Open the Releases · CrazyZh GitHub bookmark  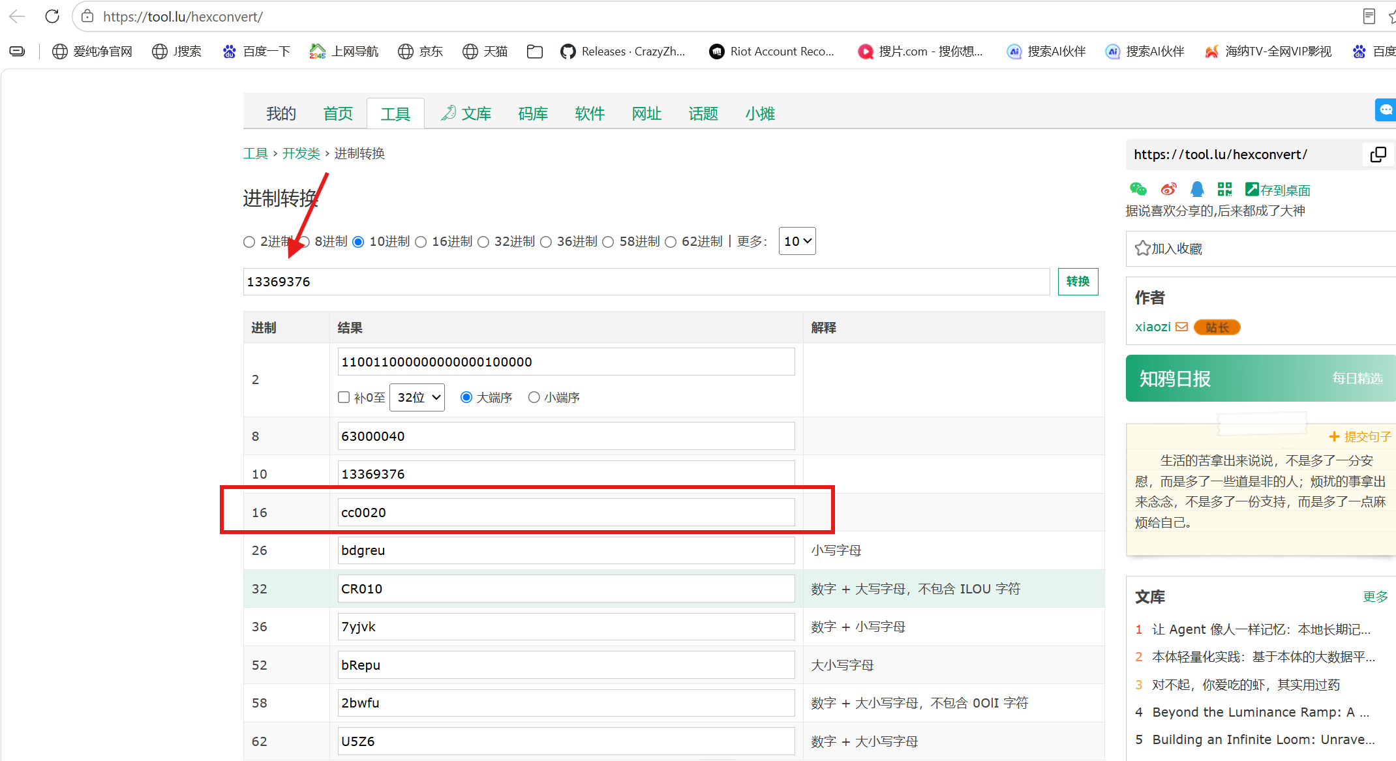click(x=623, y=52)
